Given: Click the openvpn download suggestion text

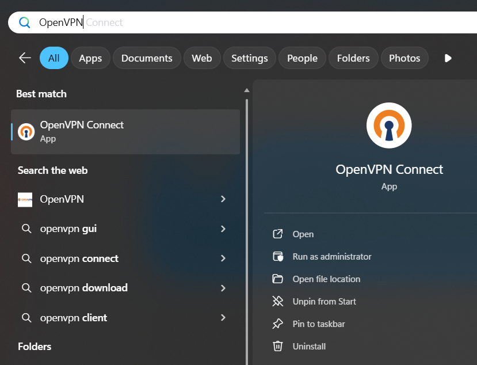Looking at the screenshot, I should click(x=83, y=288).
